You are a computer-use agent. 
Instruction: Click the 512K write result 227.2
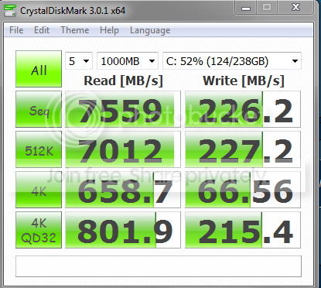click(243, 149)
